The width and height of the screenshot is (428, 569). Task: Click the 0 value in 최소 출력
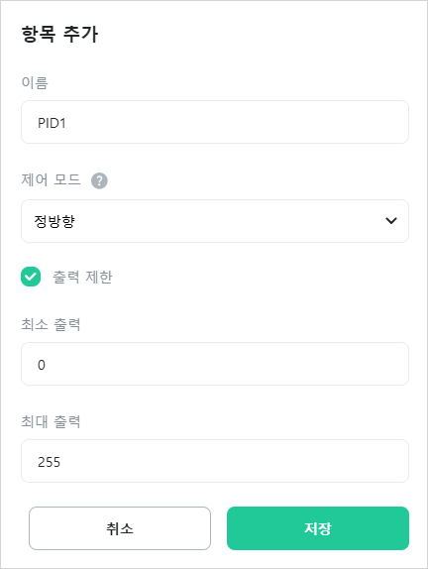[x=42, y=365]
